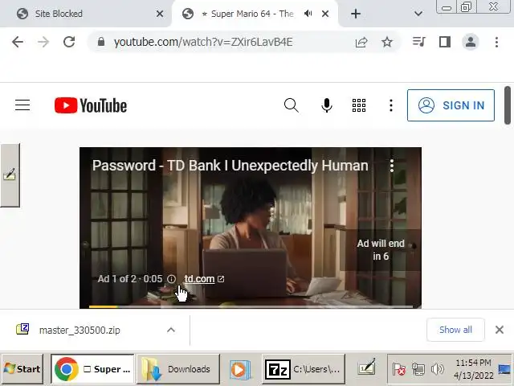Open the YouTube apps grid
514x386 pixels.
(359, 105)
